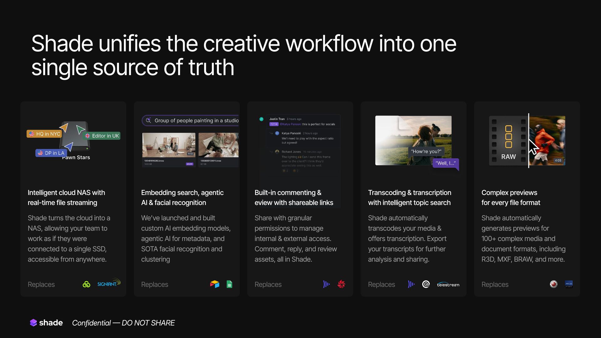Click the red pinwheel logo icon
The width and height of the screenshot is (601, 338).
[341, 284]
